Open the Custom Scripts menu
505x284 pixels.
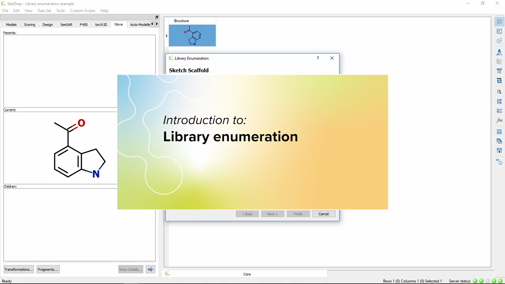point(82,11)
